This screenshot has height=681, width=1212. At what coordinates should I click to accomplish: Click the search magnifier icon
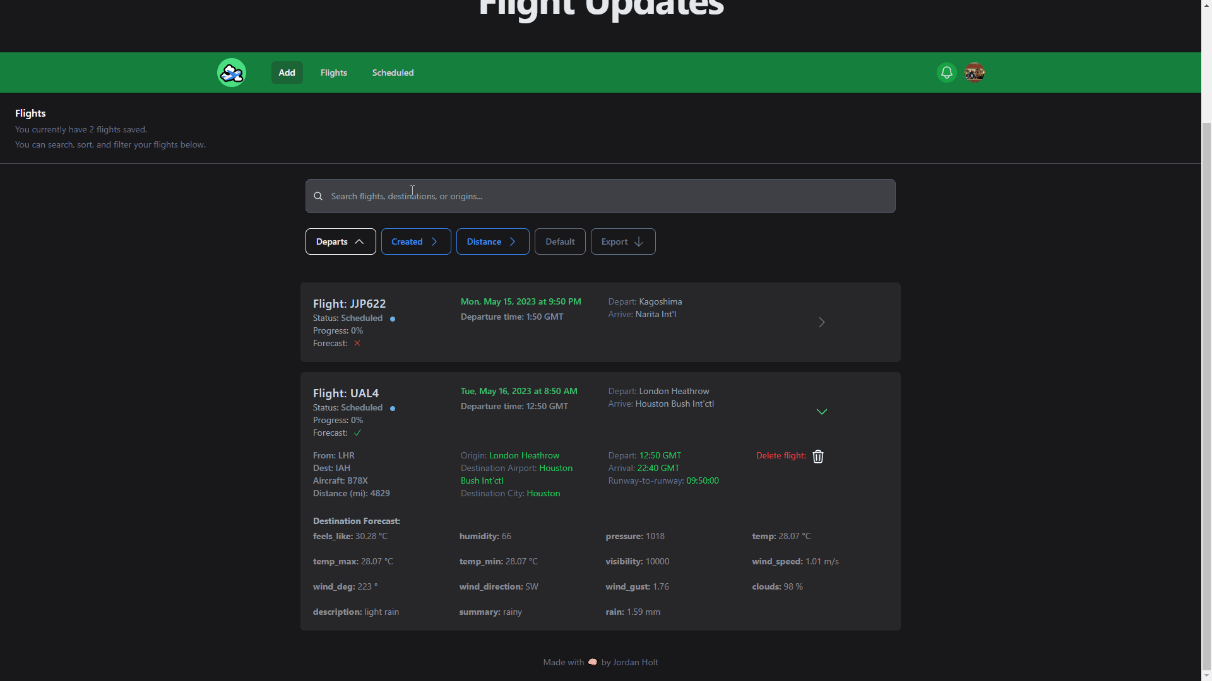pos(318,196)
